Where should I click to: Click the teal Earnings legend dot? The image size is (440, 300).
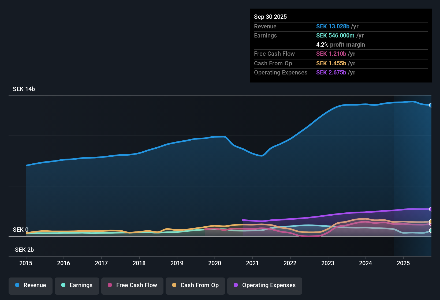pos(63,285)
